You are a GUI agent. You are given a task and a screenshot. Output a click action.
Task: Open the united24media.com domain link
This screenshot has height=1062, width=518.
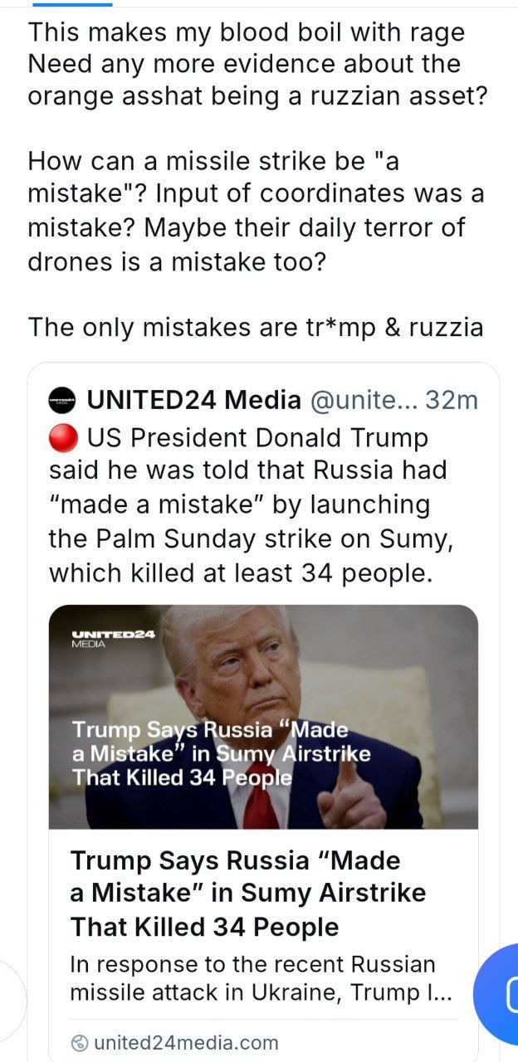tap(185, 1043)
